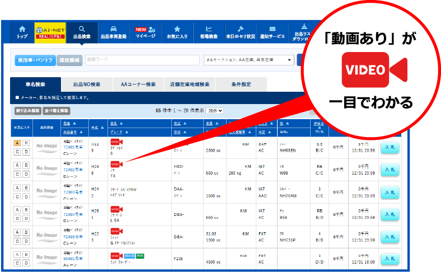
Task: Switch to the 出品NO検索 tab
Action: coord(87,84)
